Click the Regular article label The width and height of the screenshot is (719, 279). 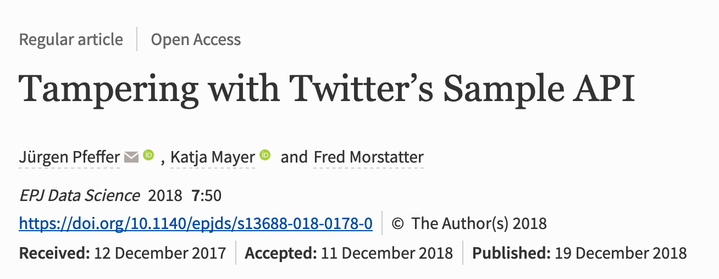[x=71, y=40]
